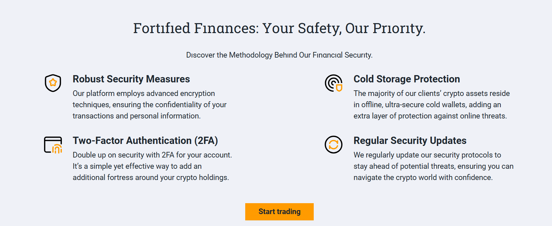This screenshot has width=552, height=226.
Task: Click the circular refresh updates icon
Action: [x=334, y=145]
